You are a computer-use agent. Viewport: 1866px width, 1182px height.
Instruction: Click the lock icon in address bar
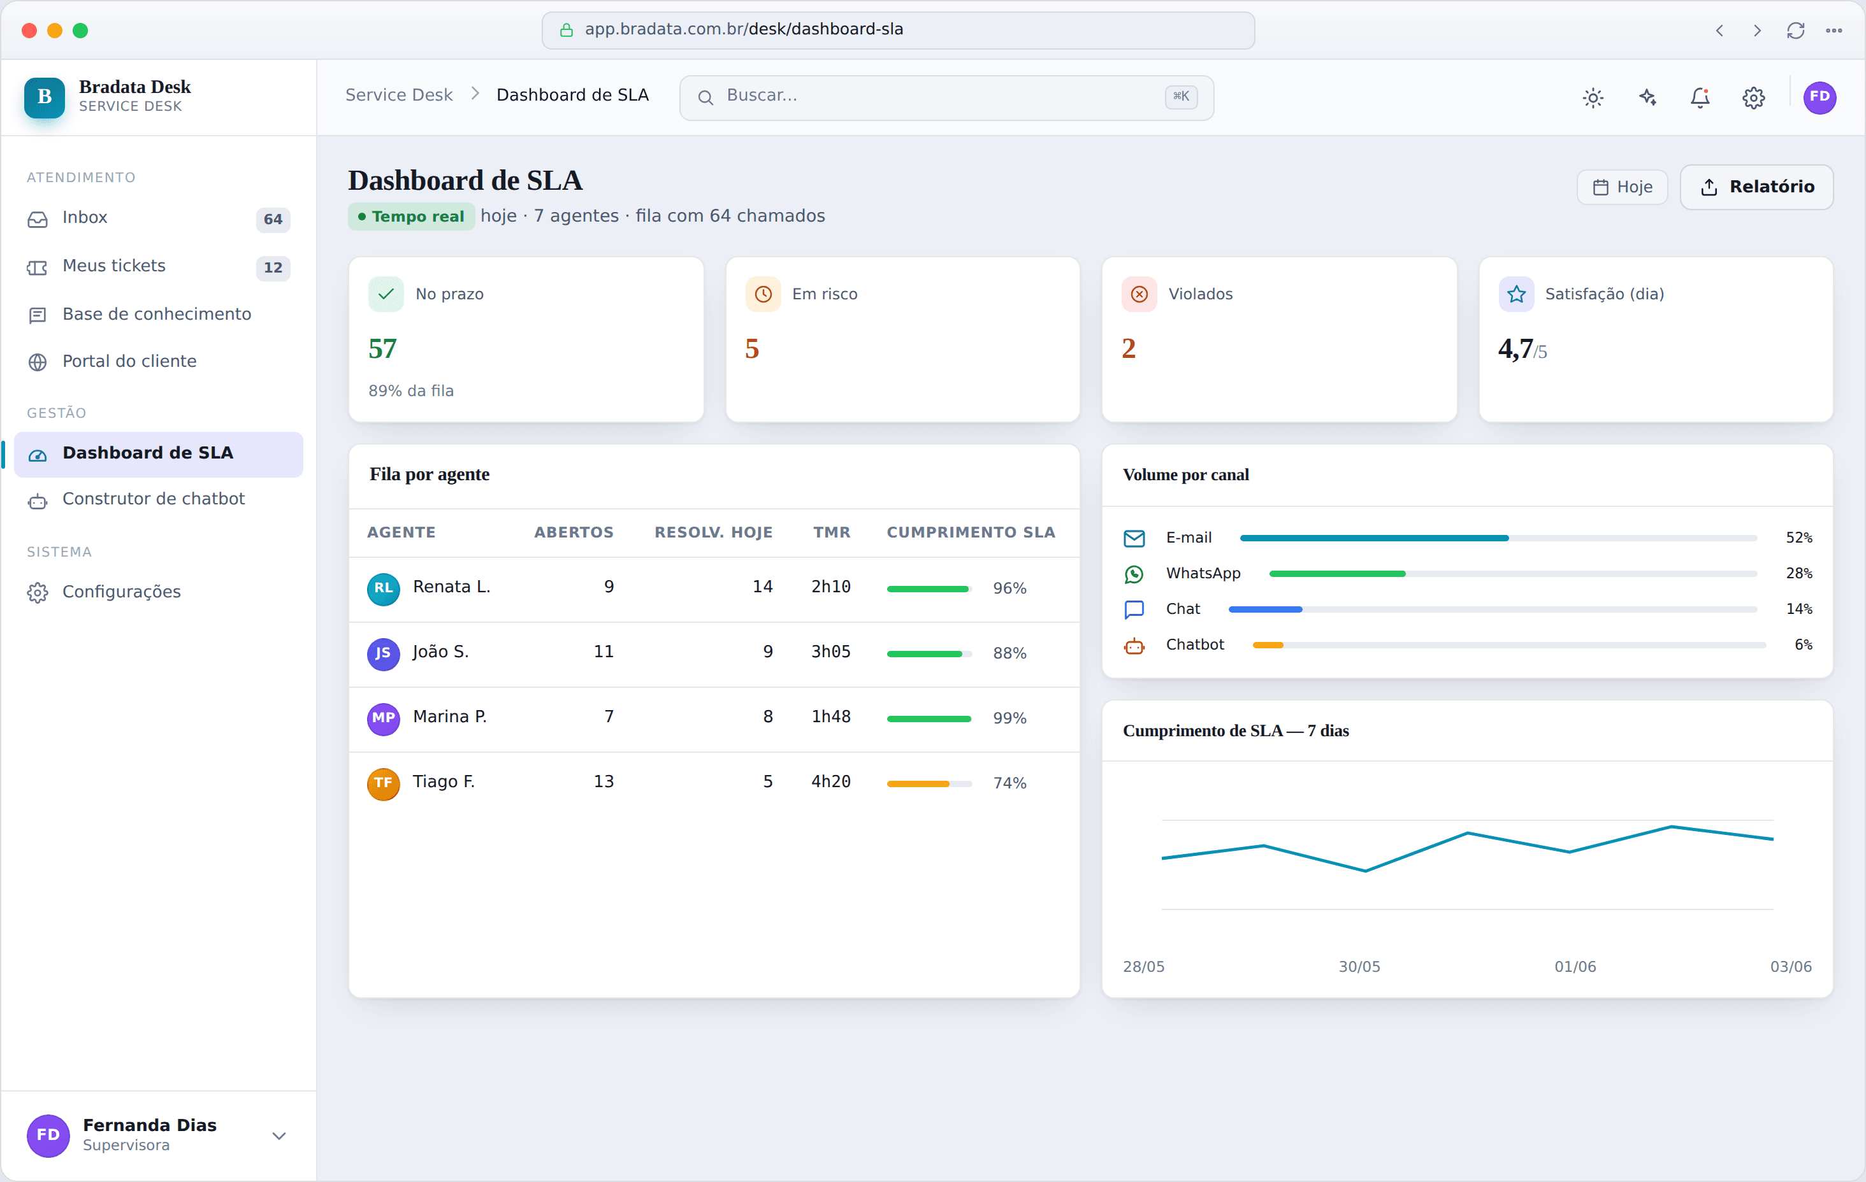click(567, 29)
